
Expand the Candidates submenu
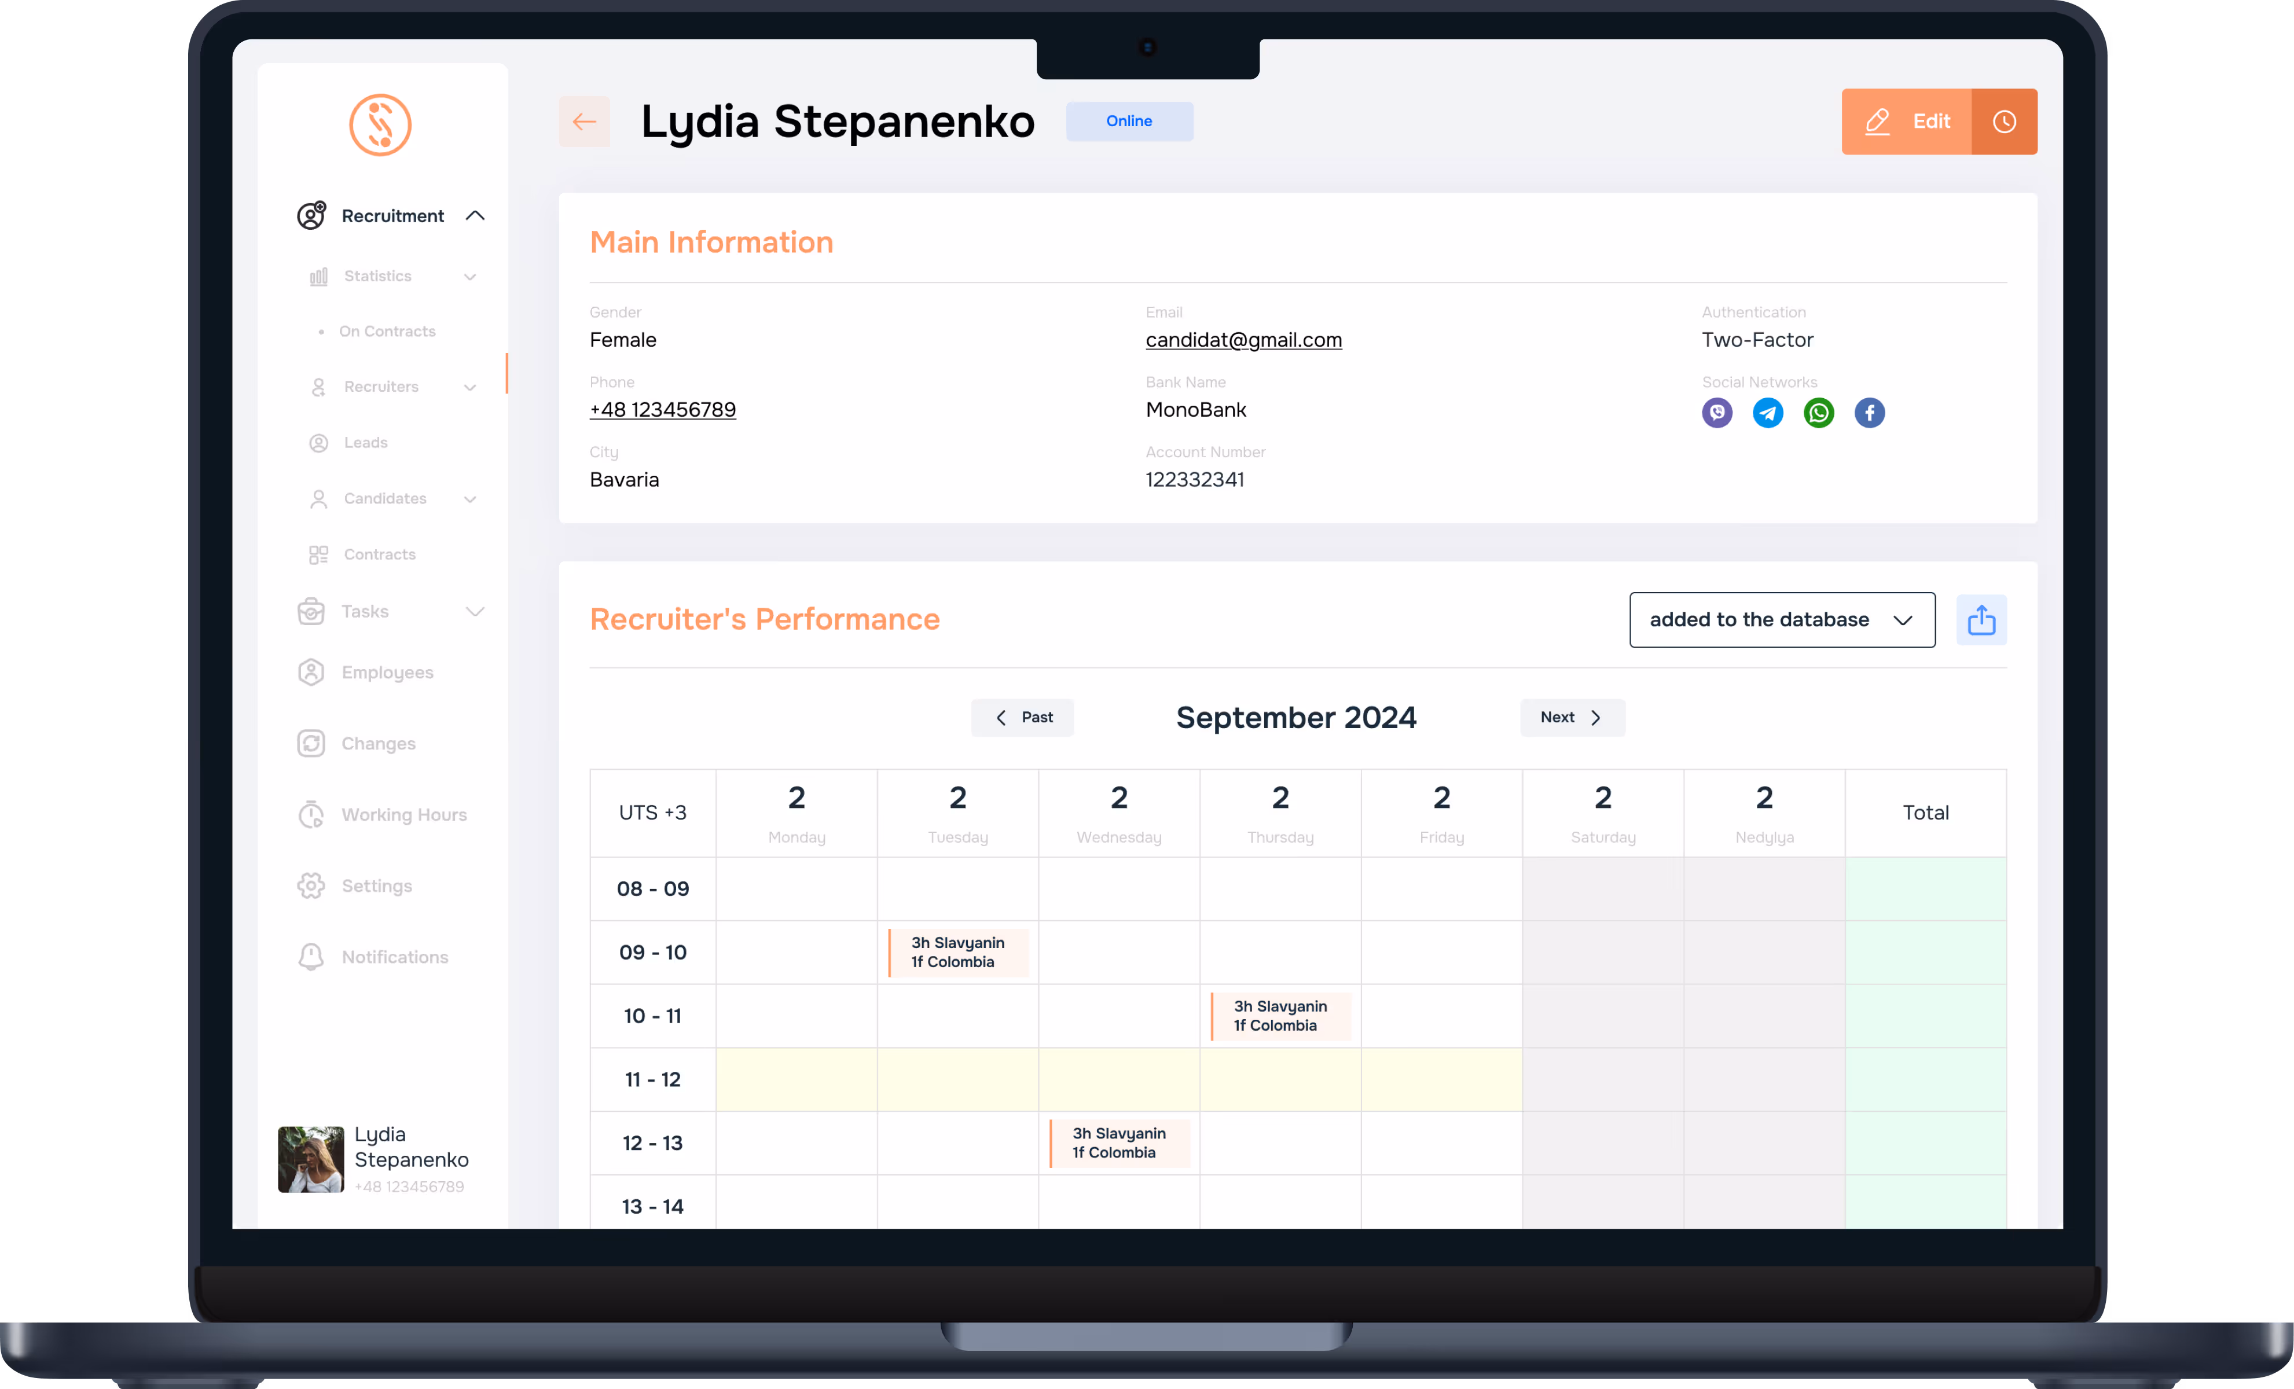click(x=470, y=499)
